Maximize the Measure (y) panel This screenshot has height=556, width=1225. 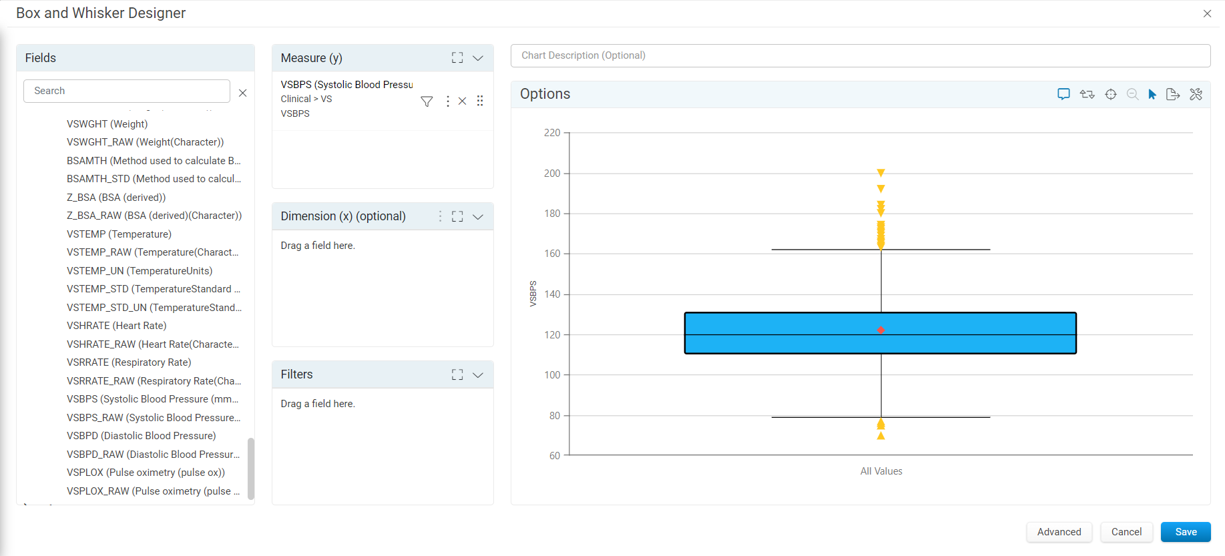[x=457, y=58]
